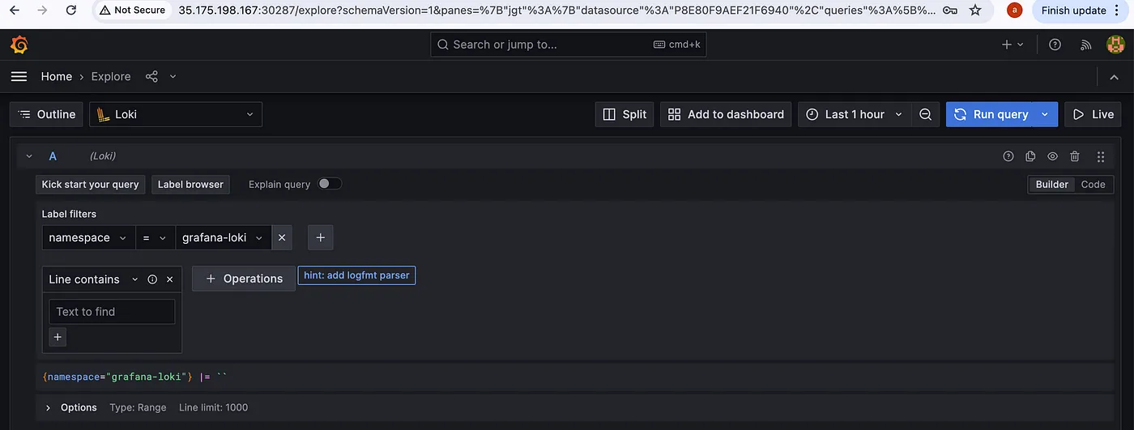Toggle the Explain query switch
The width and height of the screenshot is (1134, 430).
click(330, 184)
